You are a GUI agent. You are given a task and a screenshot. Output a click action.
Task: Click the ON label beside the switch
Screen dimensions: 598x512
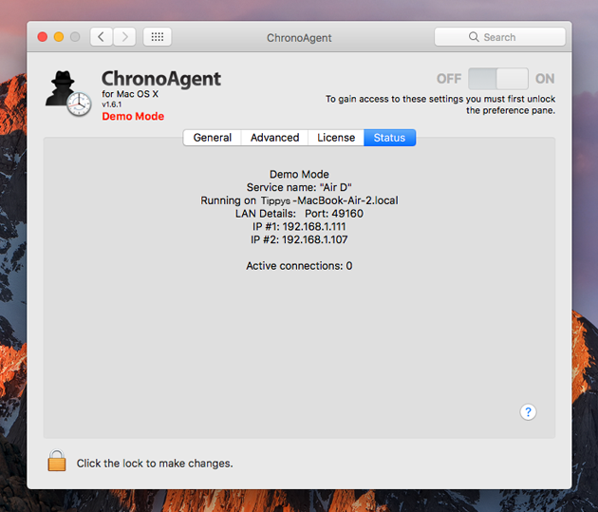tap(545, 79)
